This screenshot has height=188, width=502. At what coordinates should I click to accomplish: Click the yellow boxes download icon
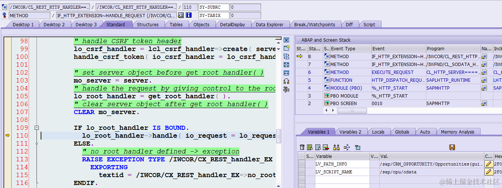tap(336, 147)
